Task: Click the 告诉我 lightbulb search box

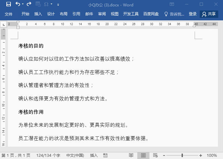Action: point(174,14)
